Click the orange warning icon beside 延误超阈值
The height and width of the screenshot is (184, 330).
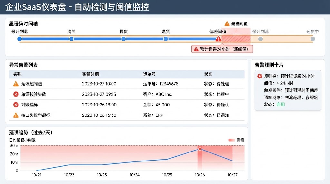[16, 84]
